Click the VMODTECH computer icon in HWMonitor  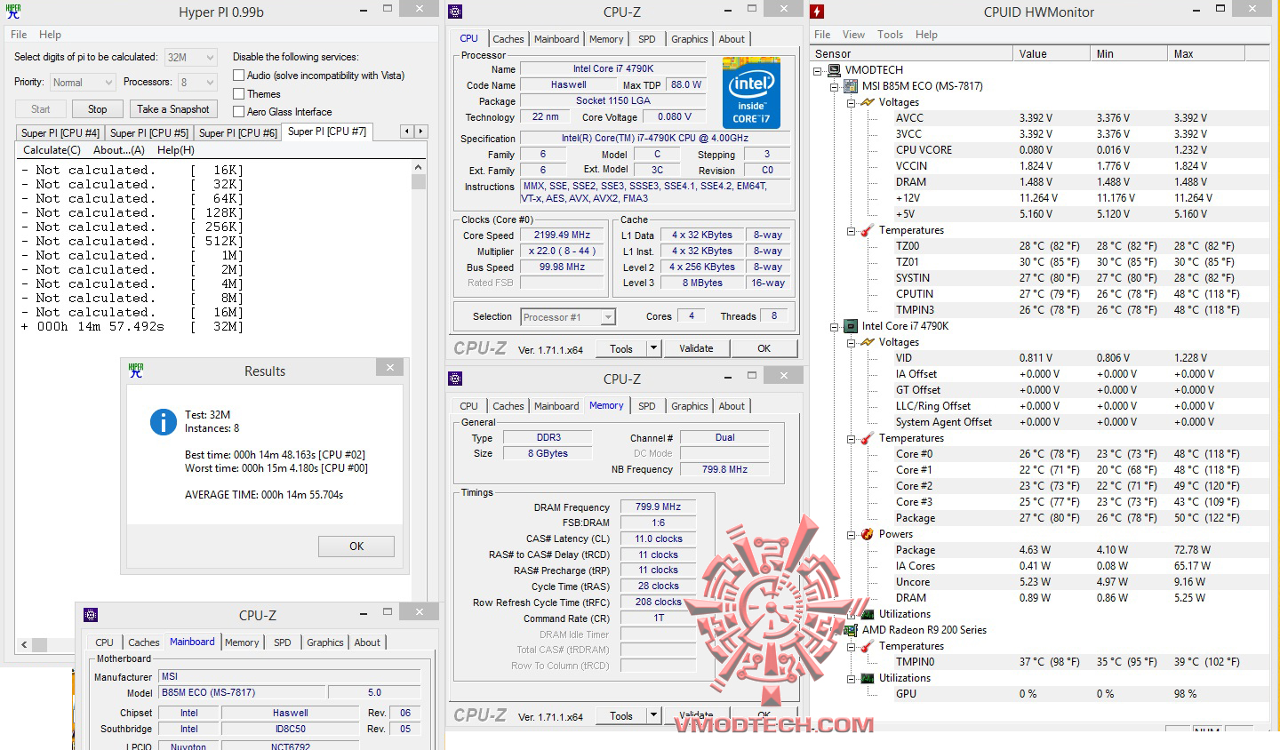point(834,70)
